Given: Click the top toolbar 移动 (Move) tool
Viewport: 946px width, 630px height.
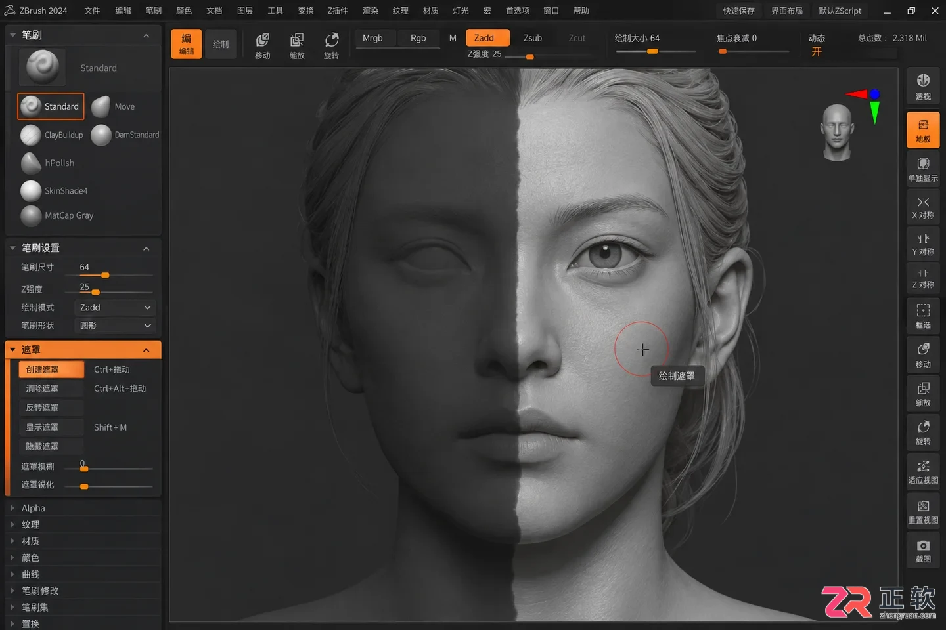Looking at the screenshot, I should pyautogui.click(x=263, y=46).
